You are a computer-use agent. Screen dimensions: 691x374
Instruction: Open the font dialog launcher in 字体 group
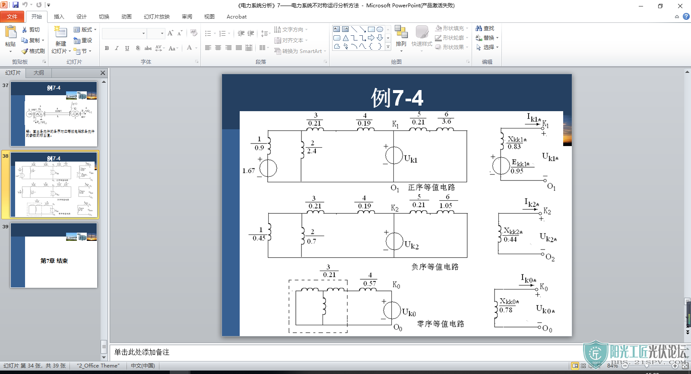click(197, 62)
